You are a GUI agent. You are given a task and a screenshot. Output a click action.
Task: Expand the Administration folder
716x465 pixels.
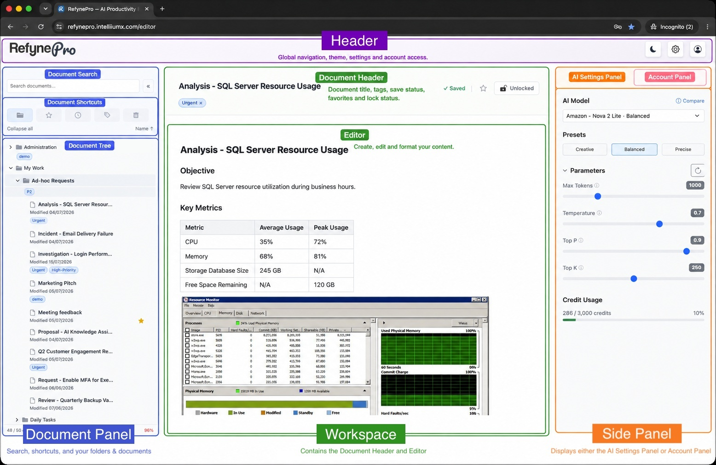(11, 147)
